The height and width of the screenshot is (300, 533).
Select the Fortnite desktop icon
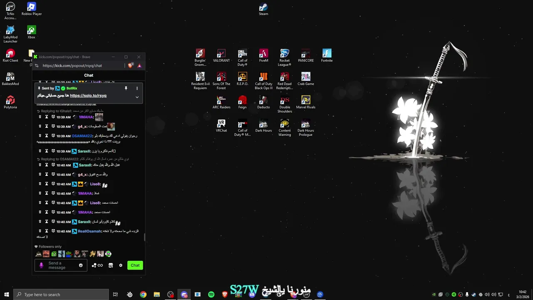pos(327,56)
